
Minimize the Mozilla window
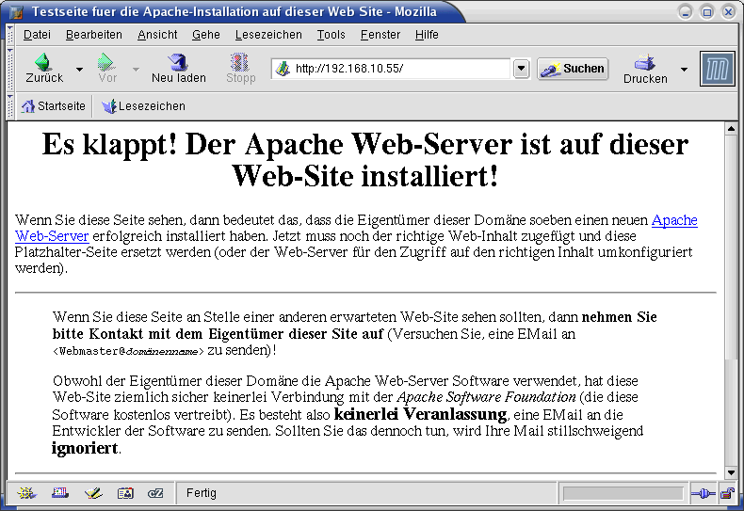coord(686,12)
